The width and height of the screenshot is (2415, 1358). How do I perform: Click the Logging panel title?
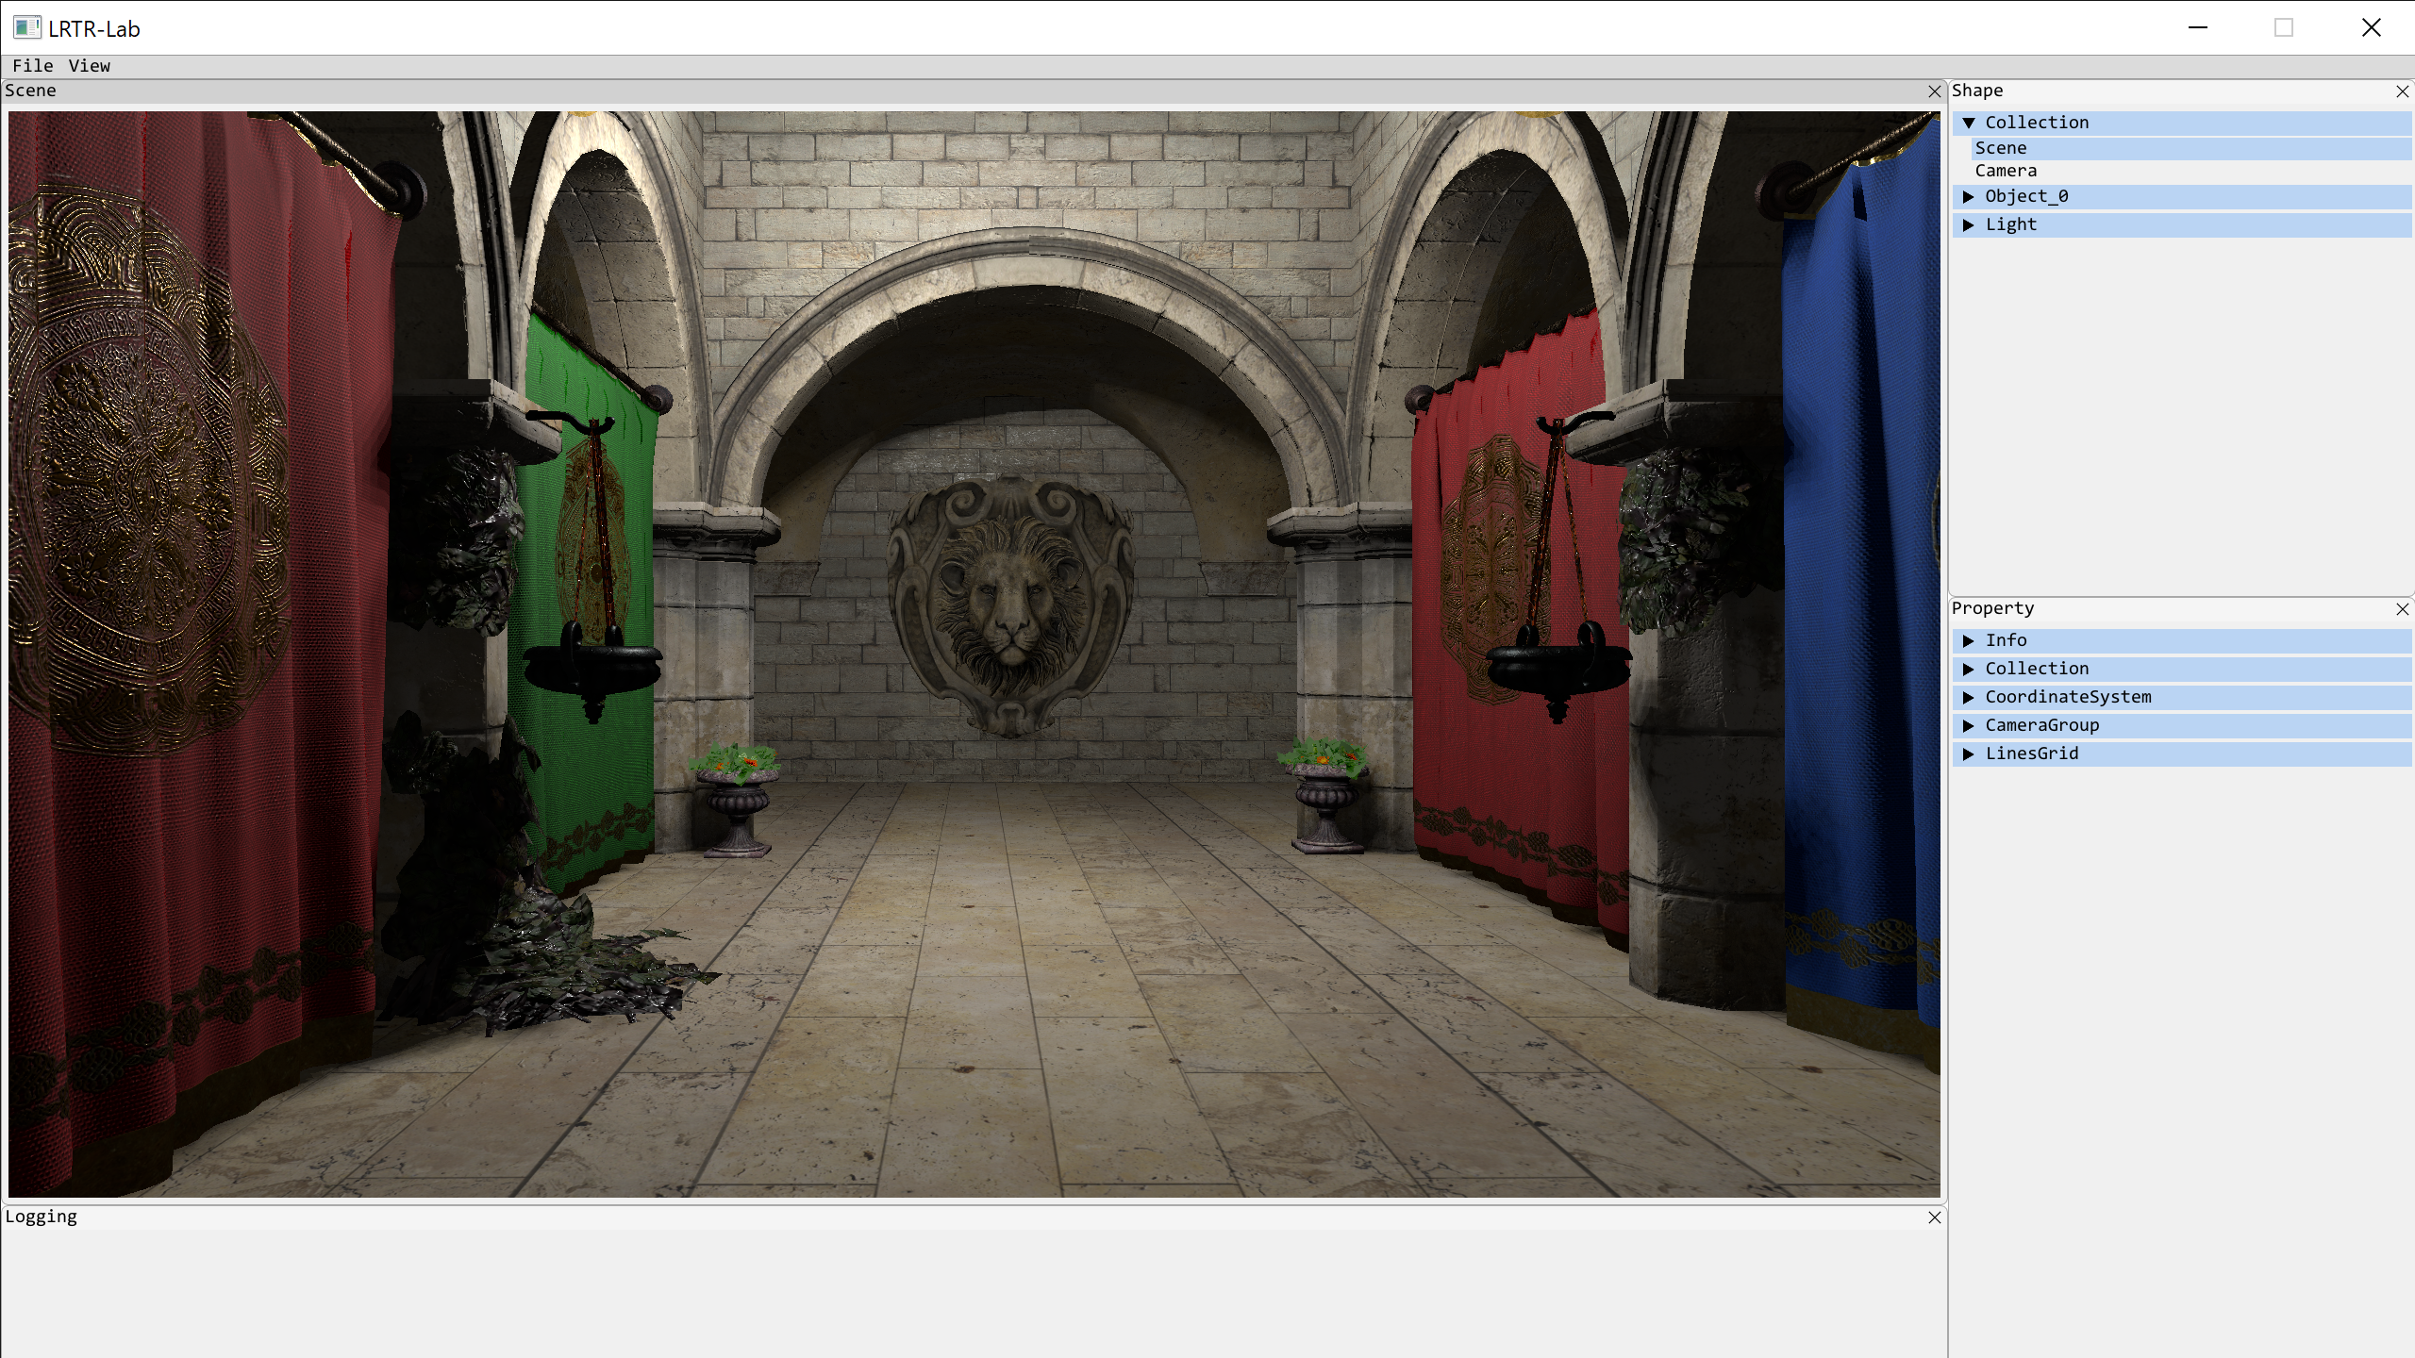point(41,1217)
